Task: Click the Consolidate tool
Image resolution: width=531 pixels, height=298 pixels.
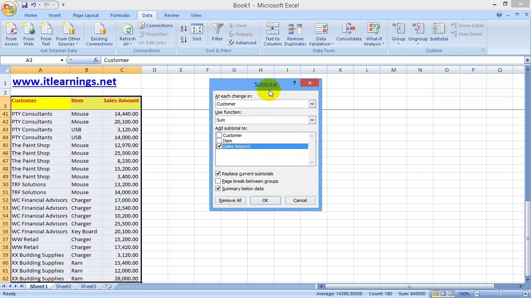Action: [349, 33]
